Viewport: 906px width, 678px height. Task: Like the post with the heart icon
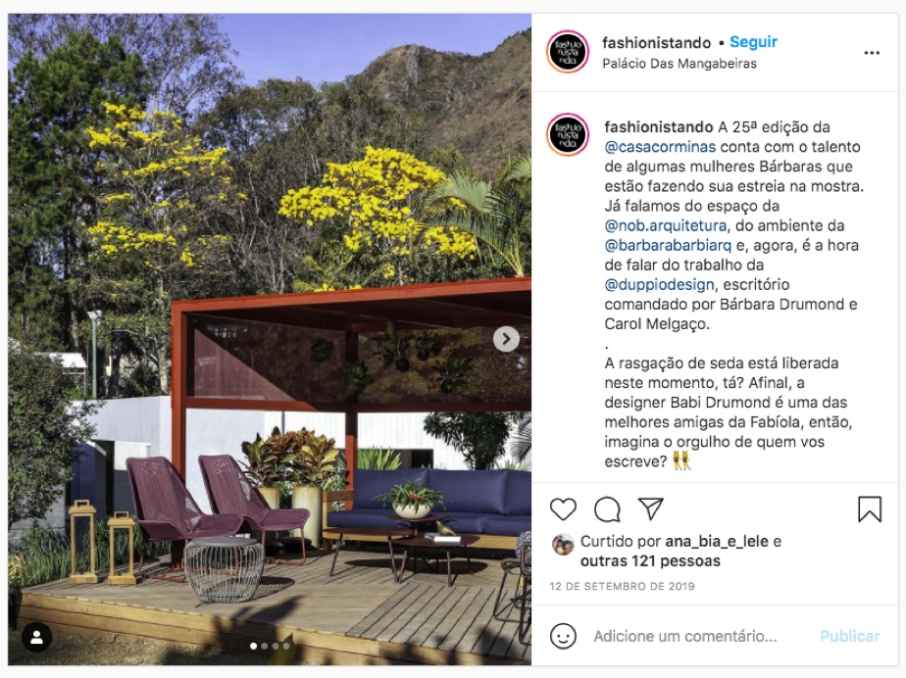(563, 509)
